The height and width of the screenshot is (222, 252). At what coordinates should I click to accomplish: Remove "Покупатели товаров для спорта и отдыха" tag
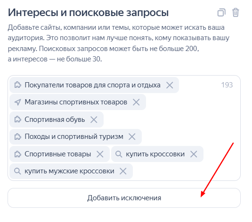[170, 85]
